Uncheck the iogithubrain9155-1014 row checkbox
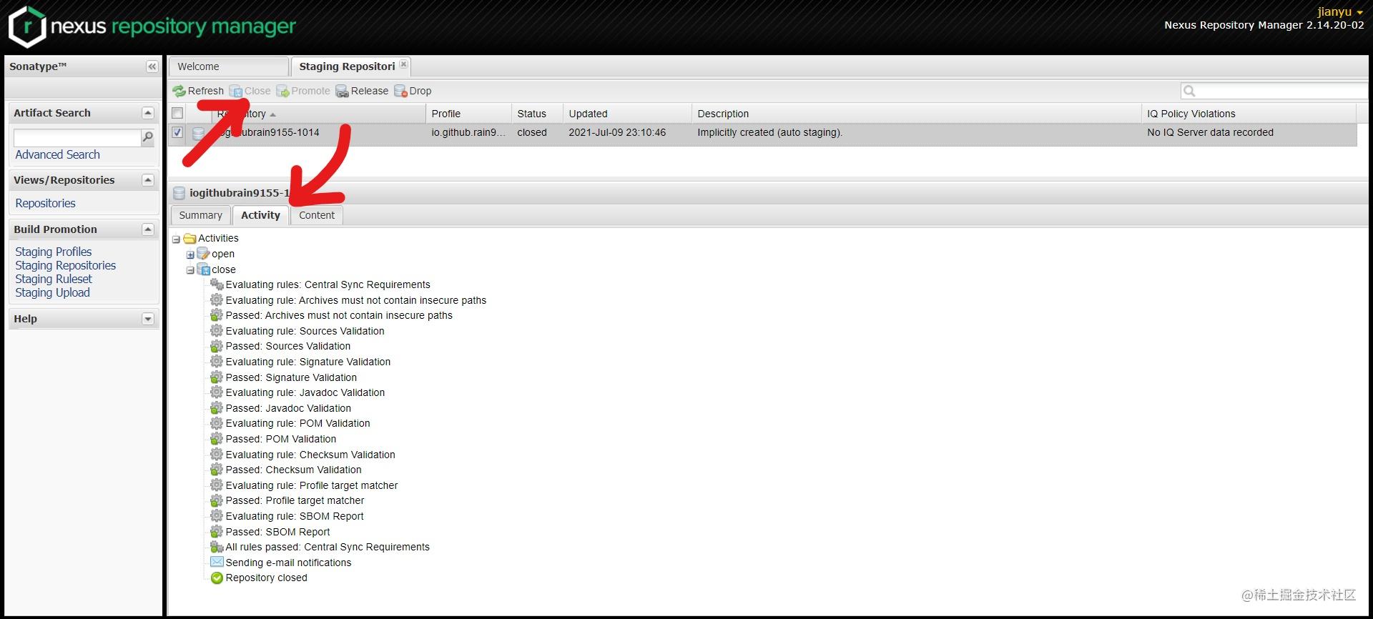 point(177,132)
